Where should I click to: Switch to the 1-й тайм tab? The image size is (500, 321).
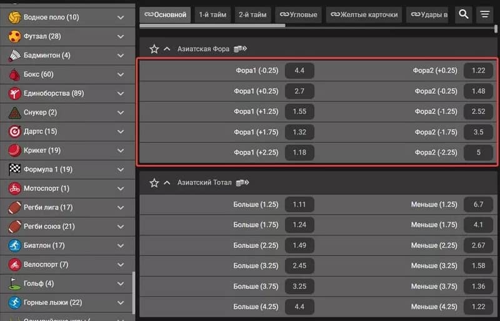click(x=212, y=14)
